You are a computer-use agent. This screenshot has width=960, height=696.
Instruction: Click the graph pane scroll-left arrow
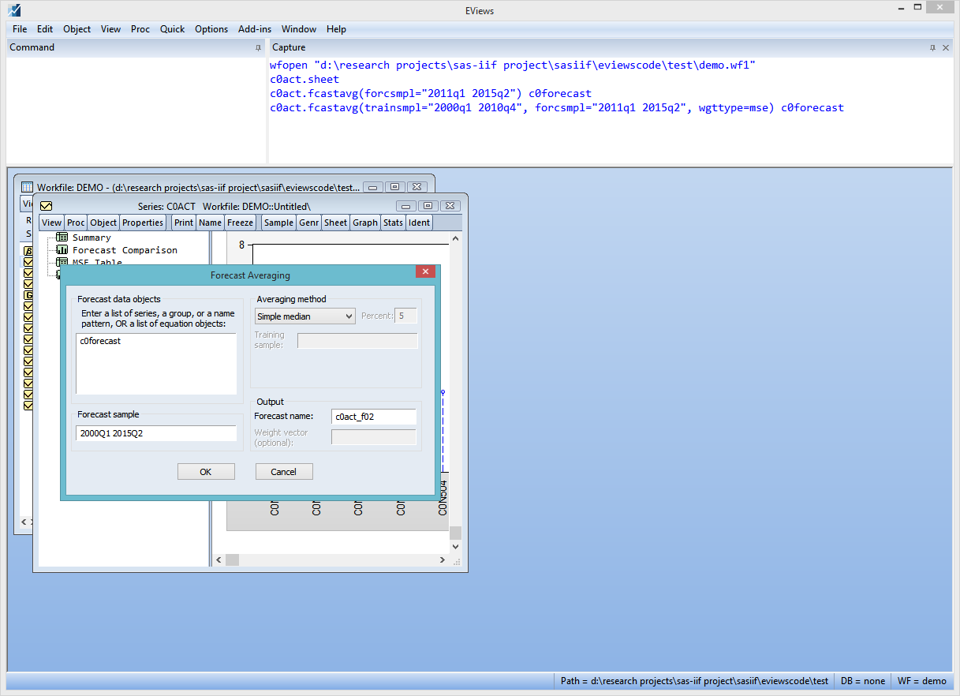pos(218,559)
